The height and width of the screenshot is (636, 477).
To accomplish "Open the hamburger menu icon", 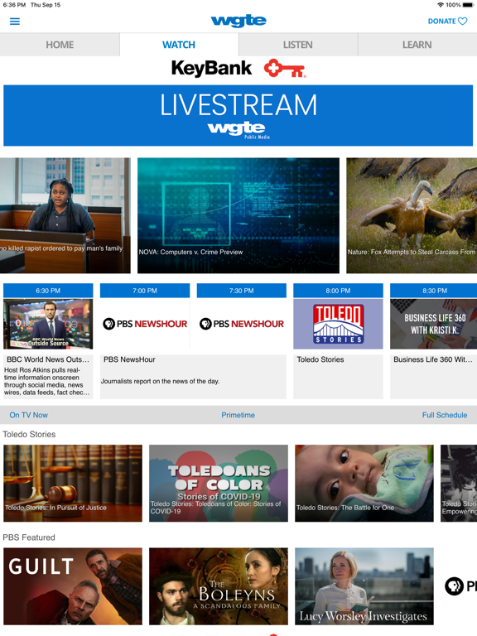I will pyautogui.click(x=15, y=21).
